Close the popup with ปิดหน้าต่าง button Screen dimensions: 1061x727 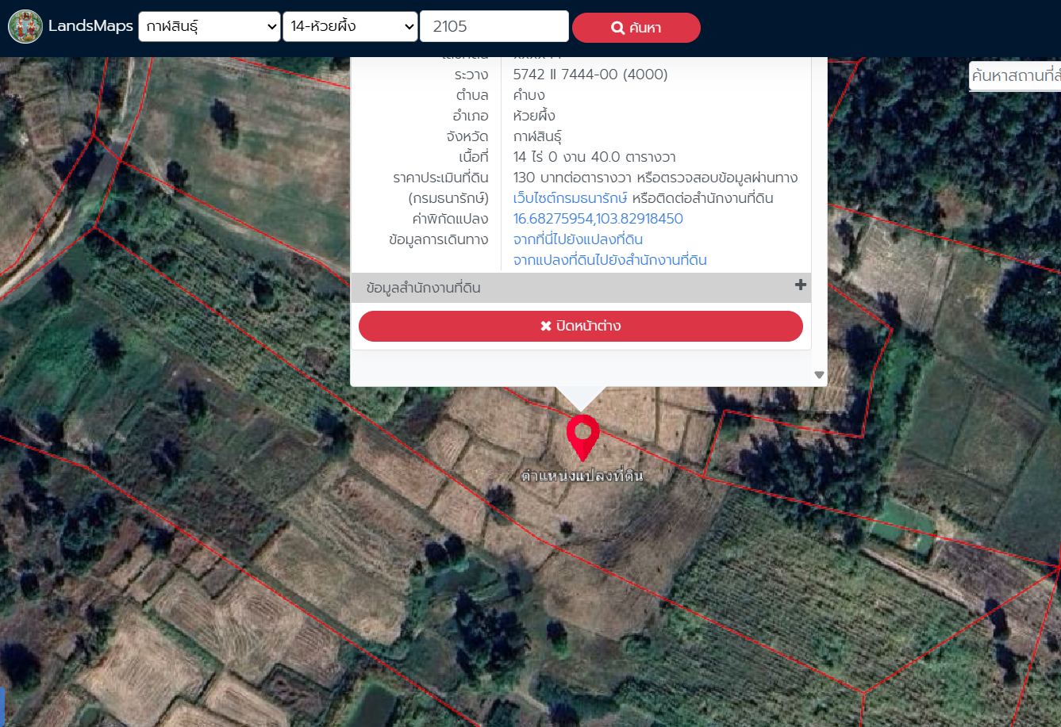coord(581,327)
